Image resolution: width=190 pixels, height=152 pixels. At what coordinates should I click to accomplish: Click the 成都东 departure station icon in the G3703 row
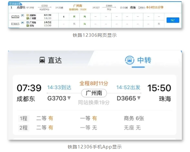(28, 15)
